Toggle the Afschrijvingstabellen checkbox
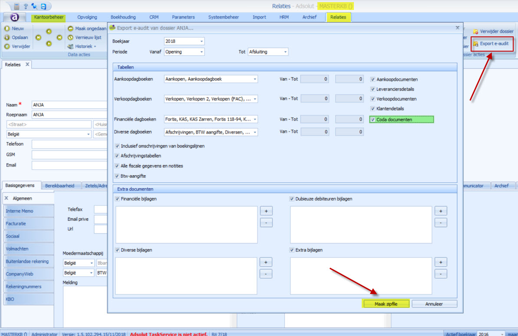 click(x=117, y=156)
